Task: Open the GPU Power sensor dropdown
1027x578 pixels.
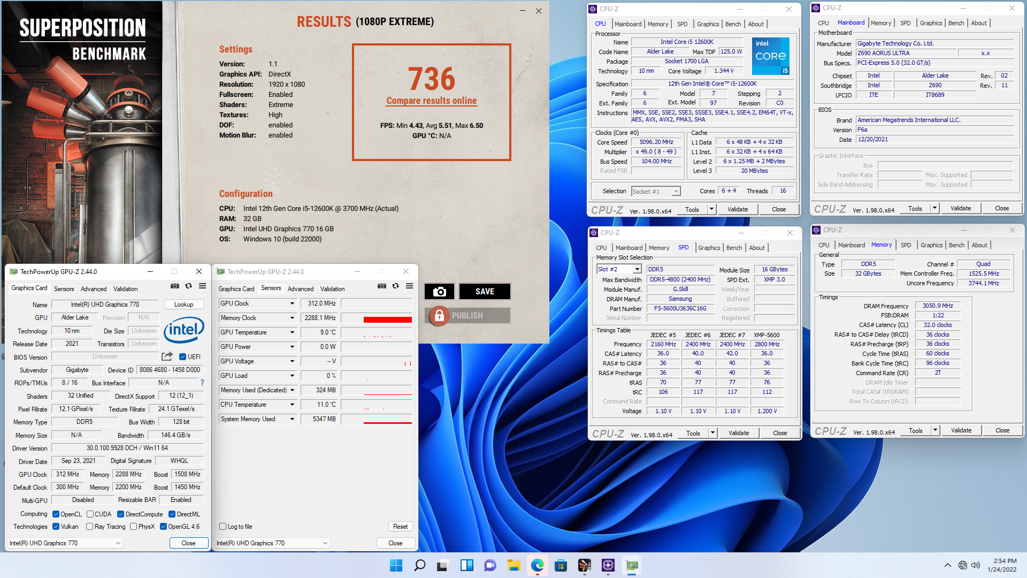Action: (x=292, y=347)
